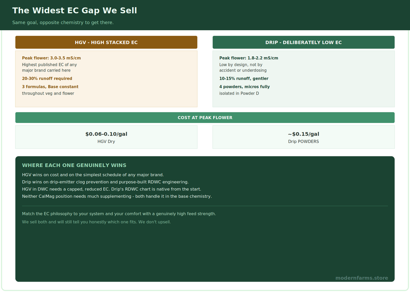Click the subtitle Same goal, opposite chemistry
The image size is (410, 292).
click(x=63, y=22)
